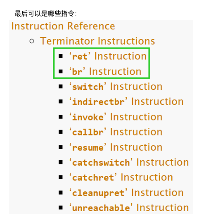199x224 pixels.
Task: Open the 'ret' Instruction link
Action: coord(108,56)
